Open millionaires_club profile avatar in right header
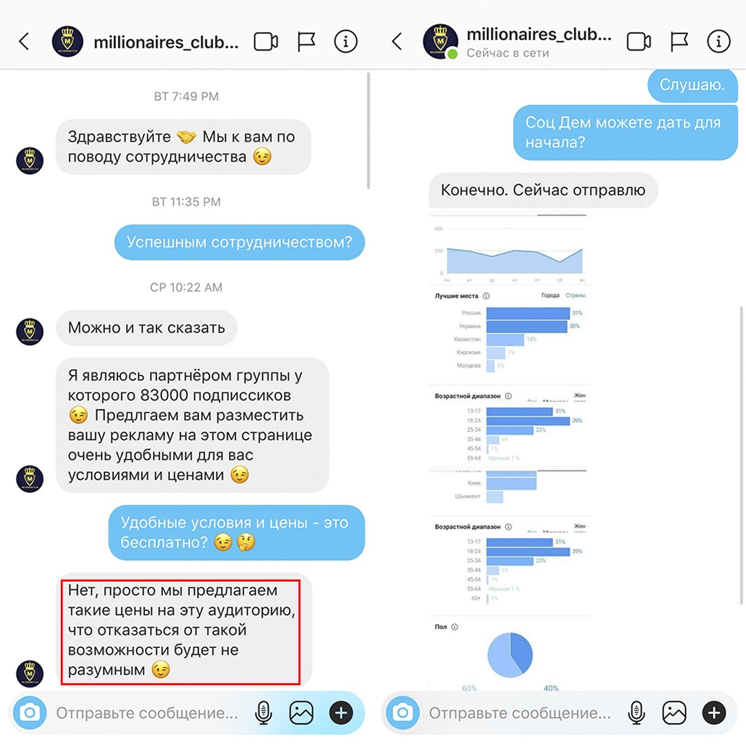Screen dimensions: 746x746 [441, 41]
